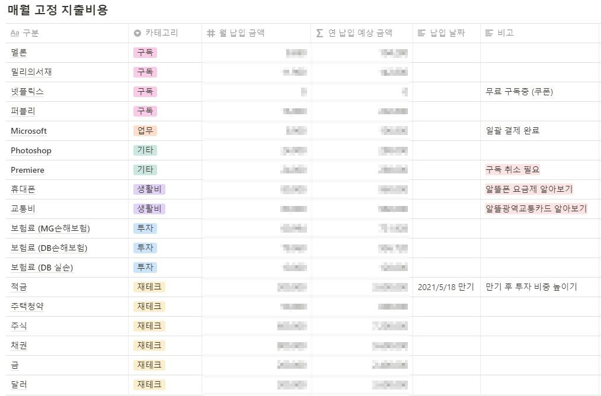The height and width of the screenshot is (396, 601).
Task: Click the blurred 월 납입 금액 cell of 적금
Action: pyautogui.click(x=257, y=287)
